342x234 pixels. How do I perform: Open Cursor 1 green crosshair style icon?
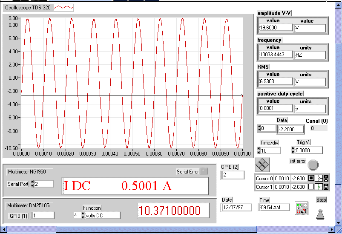[x=319, y=187]
